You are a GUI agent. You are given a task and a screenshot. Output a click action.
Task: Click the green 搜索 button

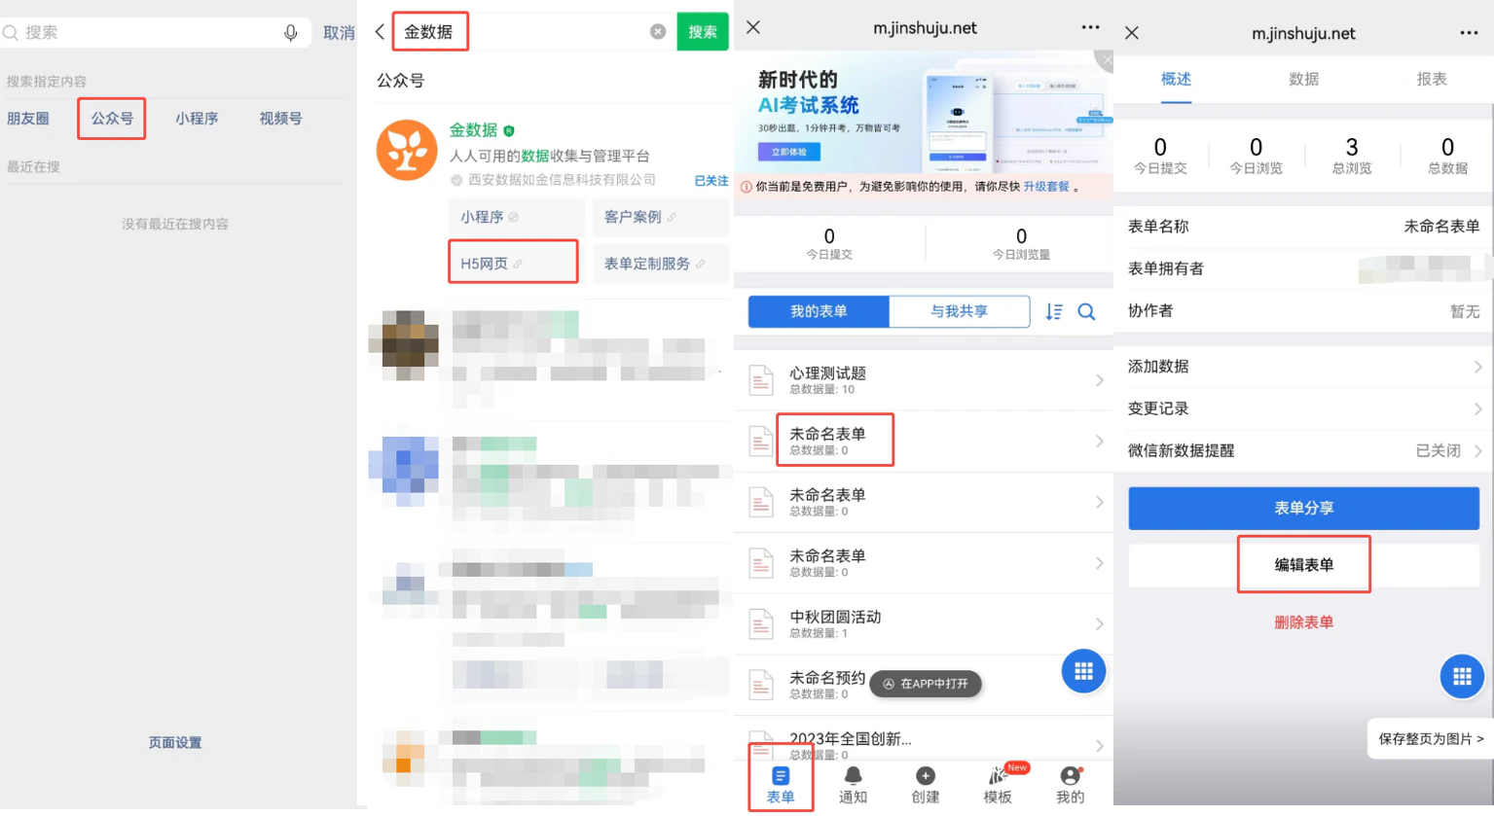[x=703, y=32]
